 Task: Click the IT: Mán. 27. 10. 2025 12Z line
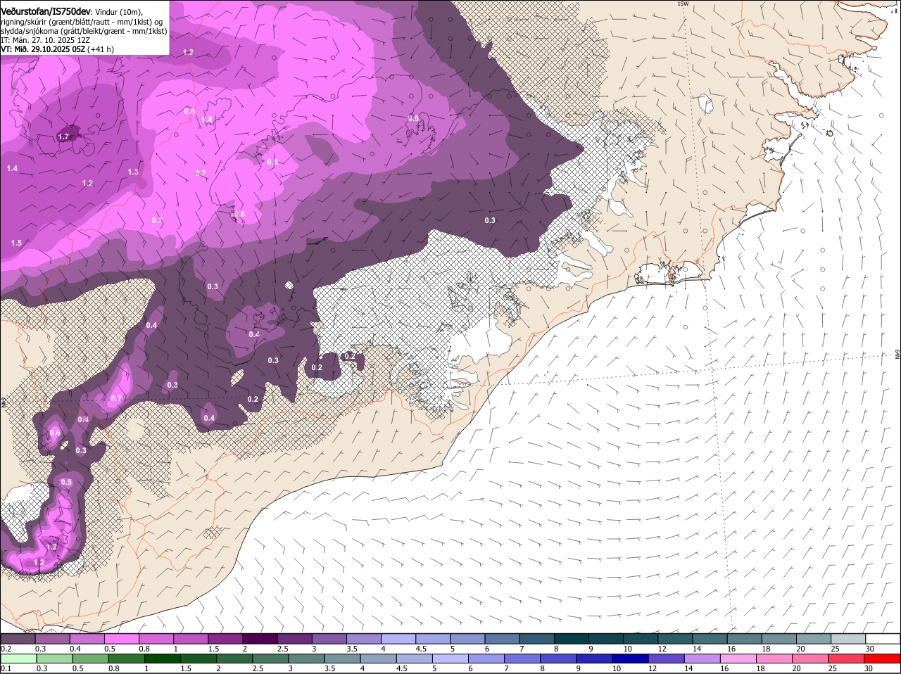[45, 40]
